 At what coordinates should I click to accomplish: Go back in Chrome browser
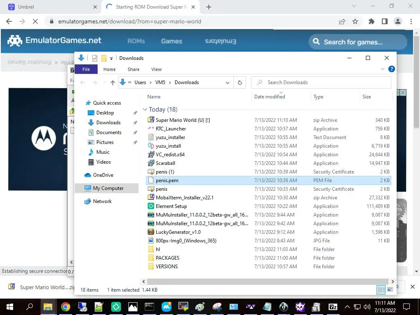(9, 21)
